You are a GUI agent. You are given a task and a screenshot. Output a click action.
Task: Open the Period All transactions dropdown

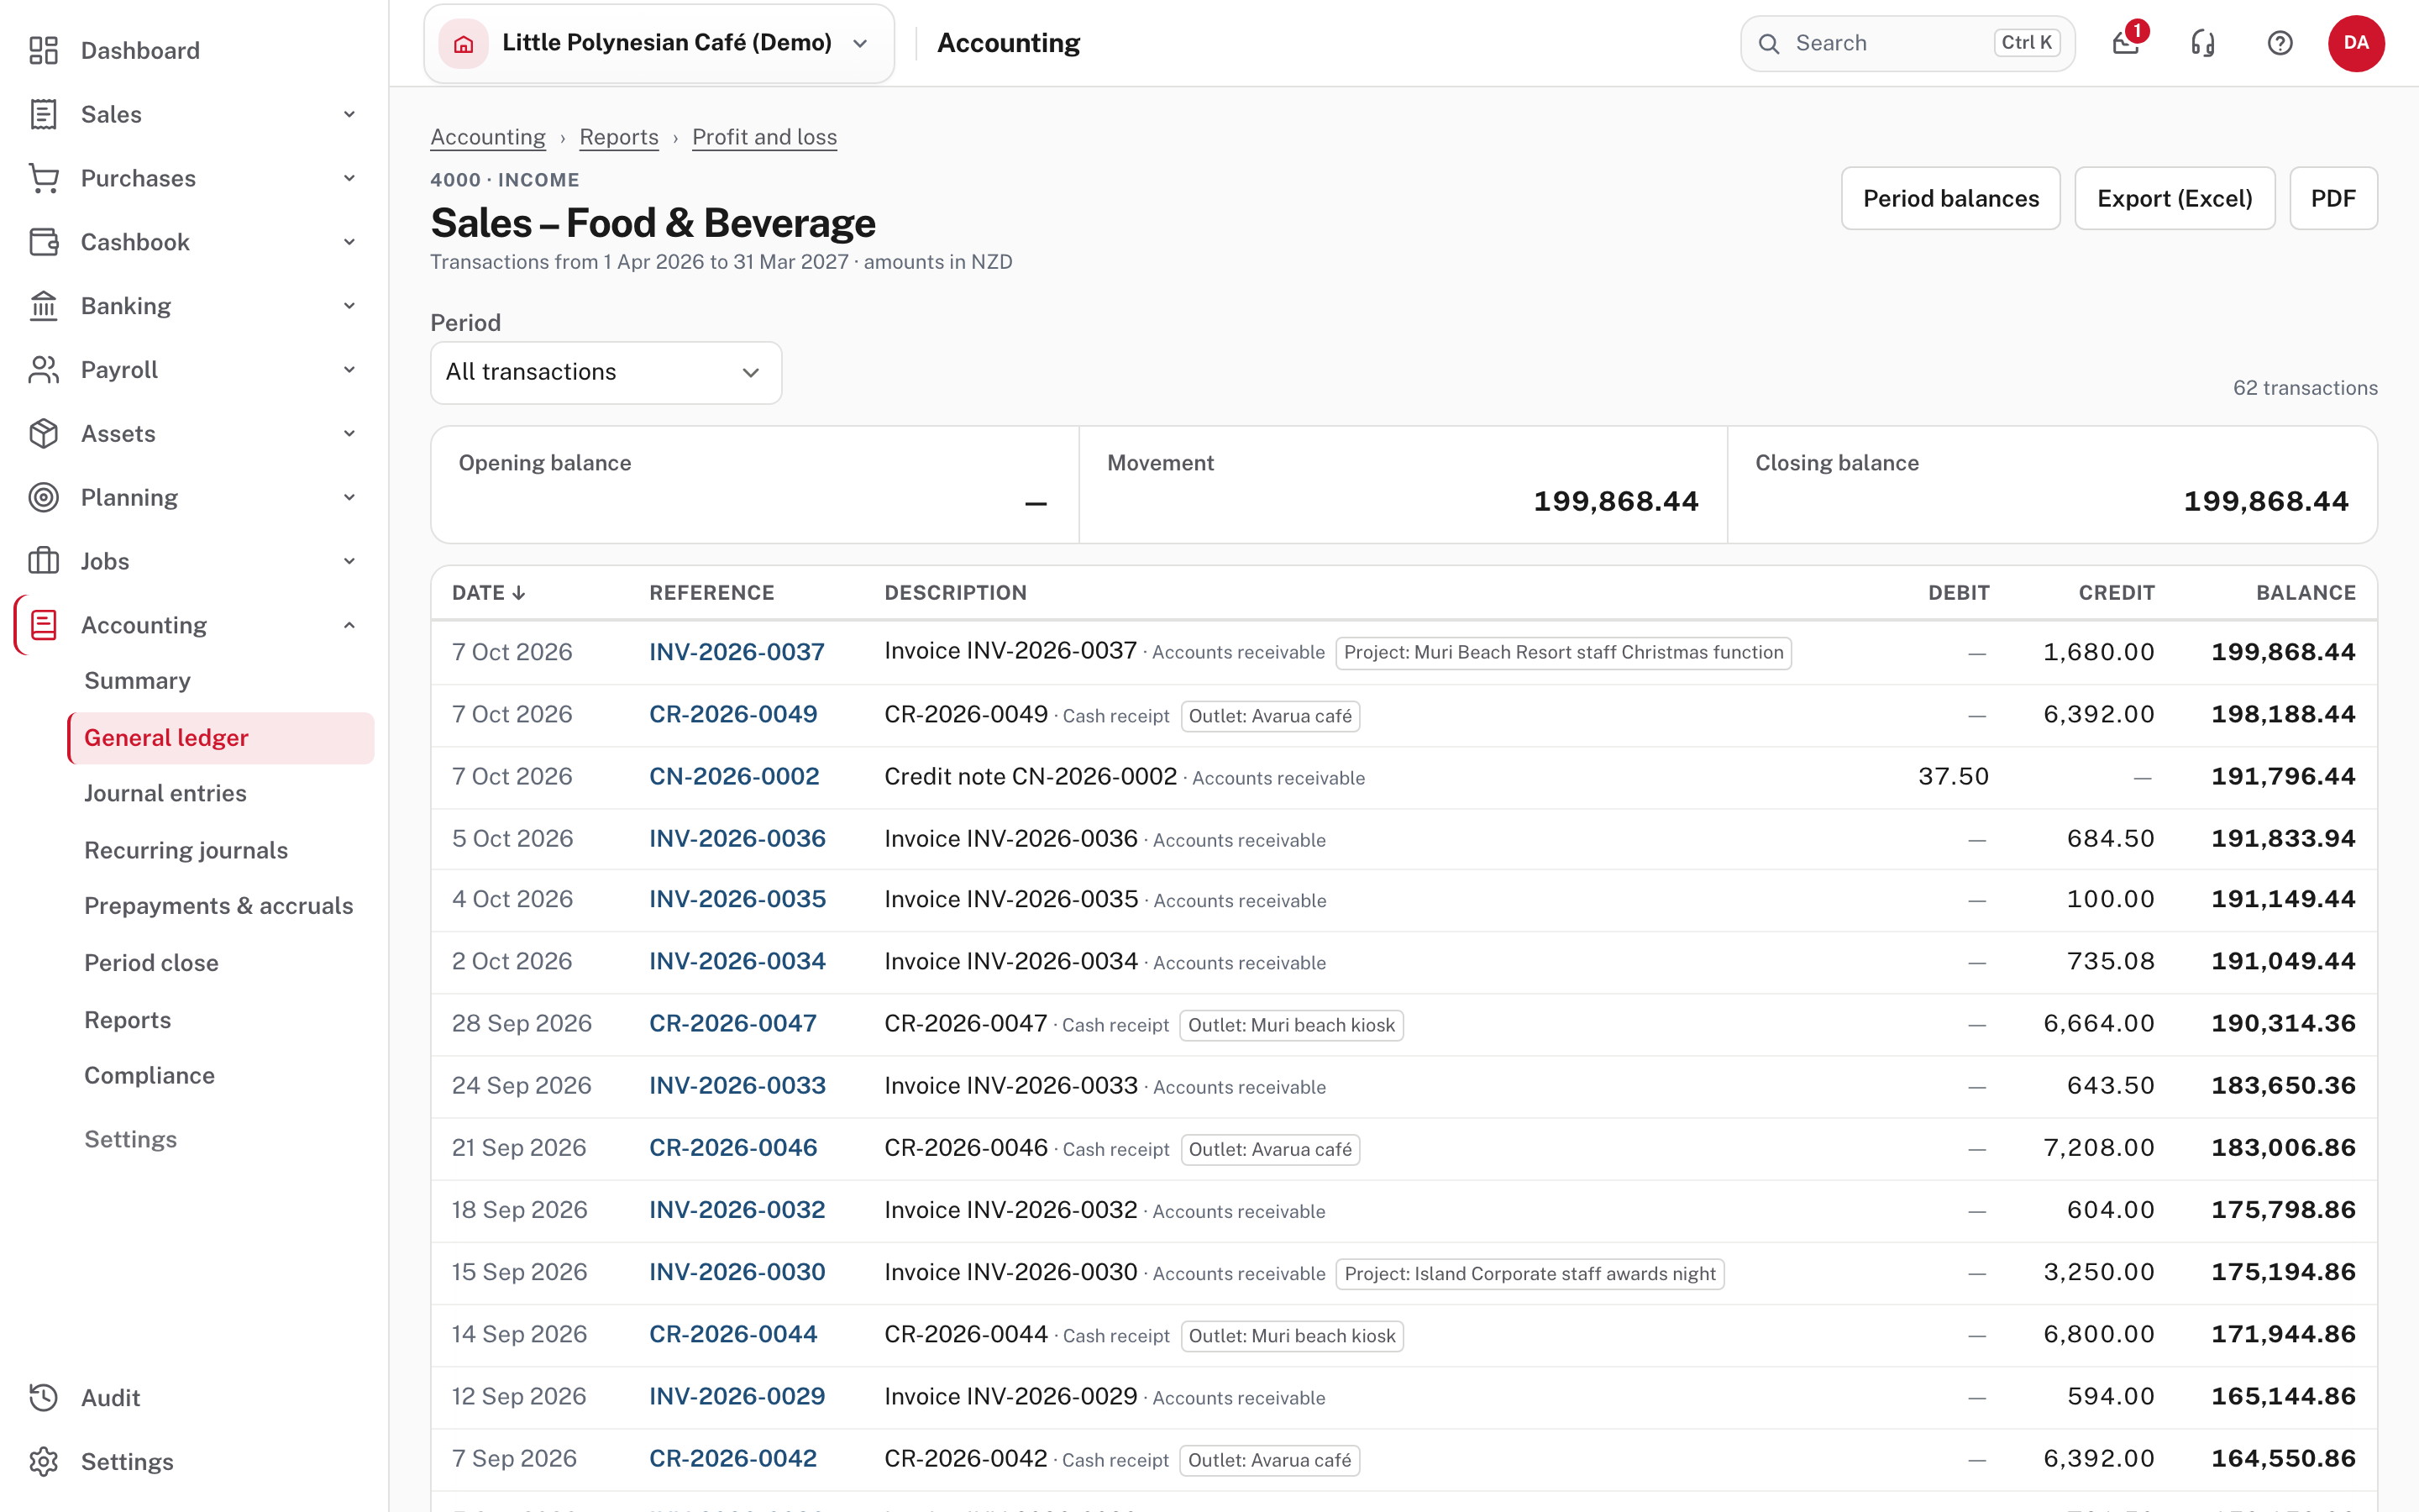tap(606, 373)
